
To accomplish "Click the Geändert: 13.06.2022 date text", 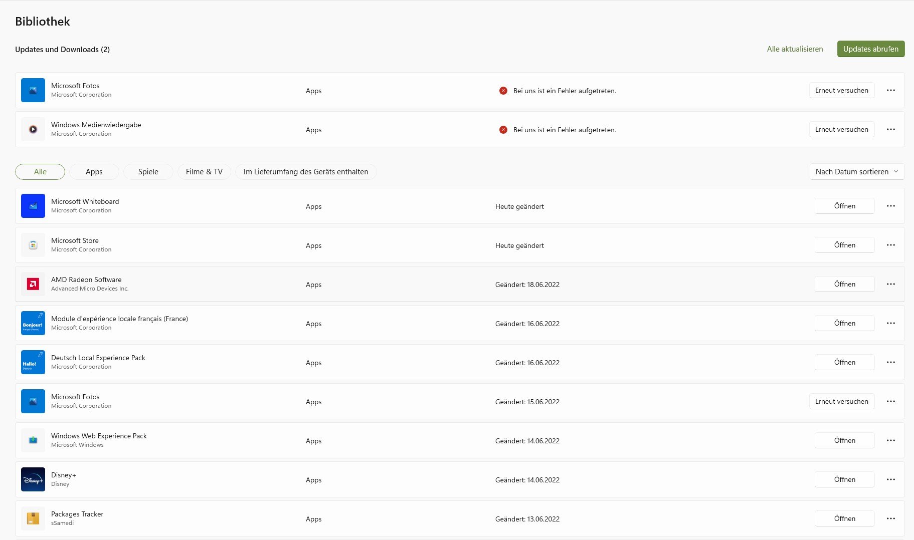I will (527, 519).
